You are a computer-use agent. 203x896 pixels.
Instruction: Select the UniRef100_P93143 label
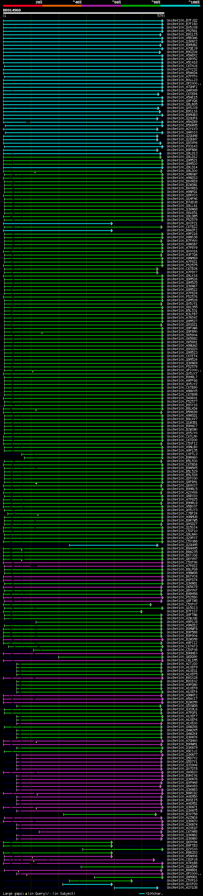[x=182, y=146]
